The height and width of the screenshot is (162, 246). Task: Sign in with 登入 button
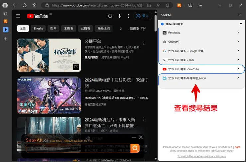pyautogui.click(x=143, y=16)
